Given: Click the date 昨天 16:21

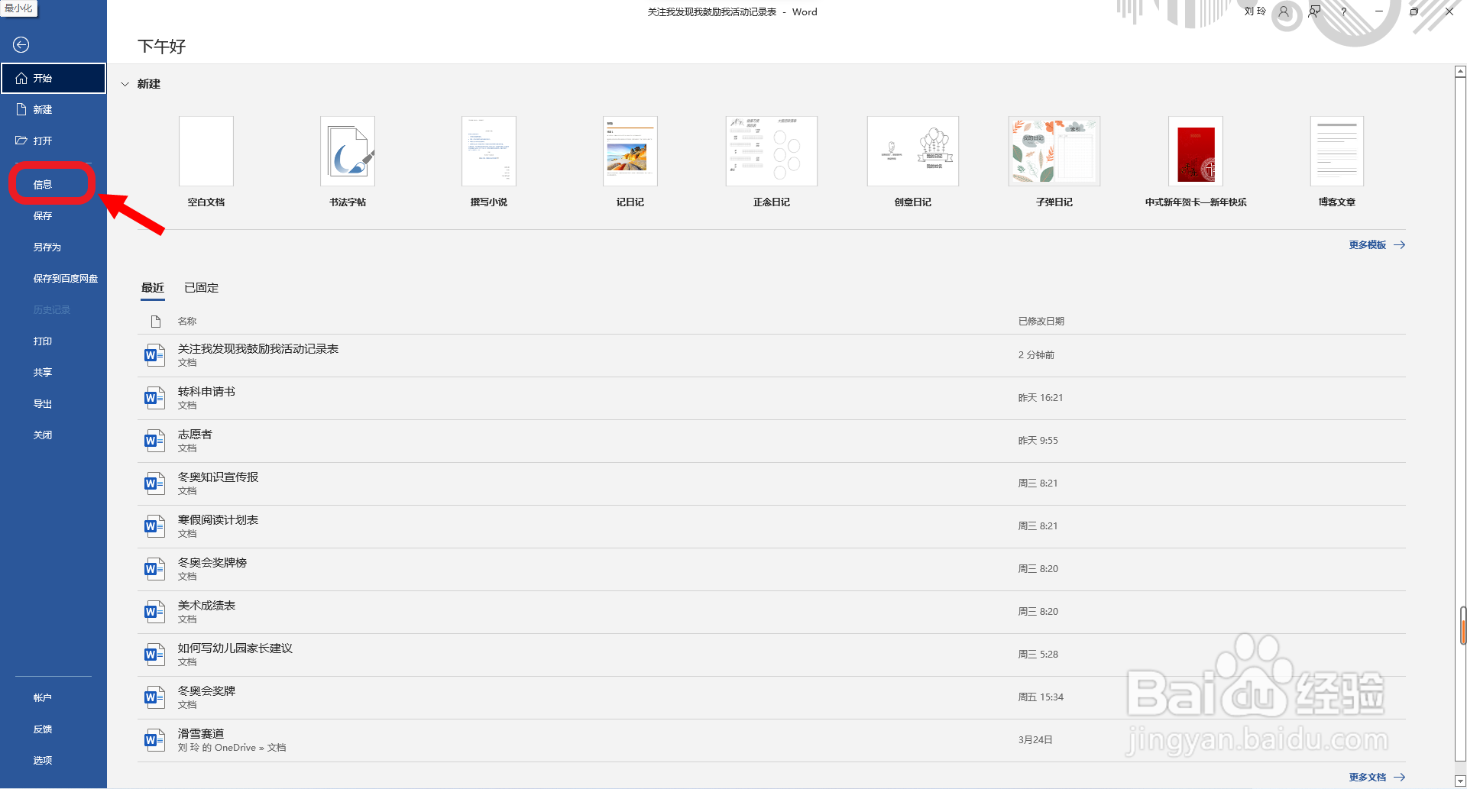Looking at the screenshot, I should (x=1041, y=398).
